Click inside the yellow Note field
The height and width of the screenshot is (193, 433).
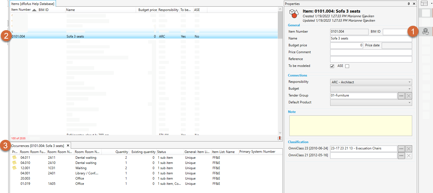[x=350, y=126]
